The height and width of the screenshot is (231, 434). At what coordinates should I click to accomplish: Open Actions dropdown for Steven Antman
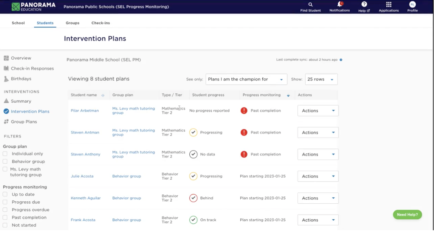tap(318, 132)
